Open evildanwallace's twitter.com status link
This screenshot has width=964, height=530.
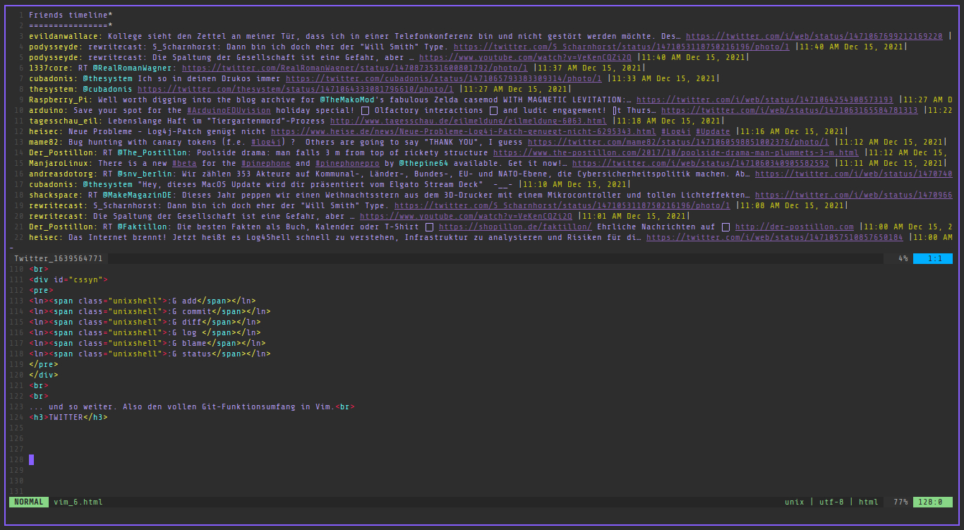pos(814,36)
